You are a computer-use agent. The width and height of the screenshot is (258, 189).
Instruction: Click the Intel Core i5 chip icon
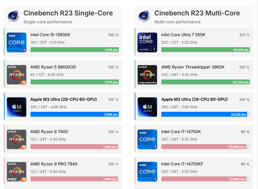click(x=16, y=42)
